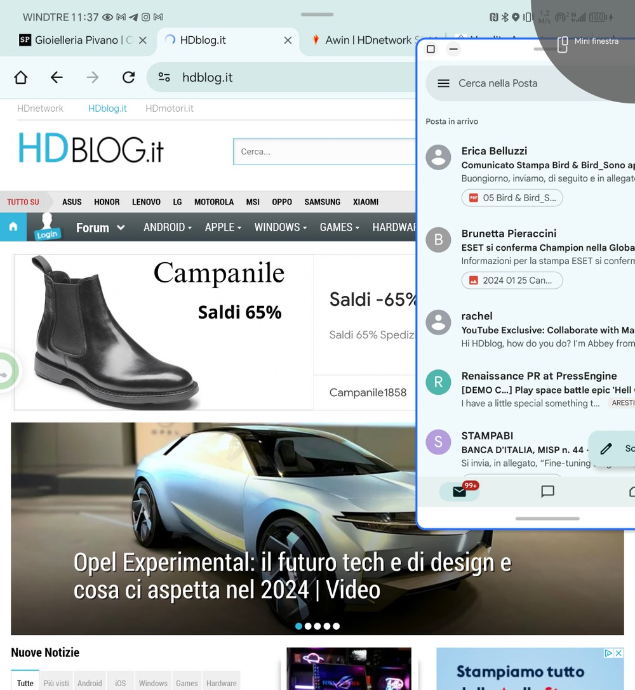635x690 pixels.
Task: Tap the Gmail compose pencil button
Action: click(606, 448)
